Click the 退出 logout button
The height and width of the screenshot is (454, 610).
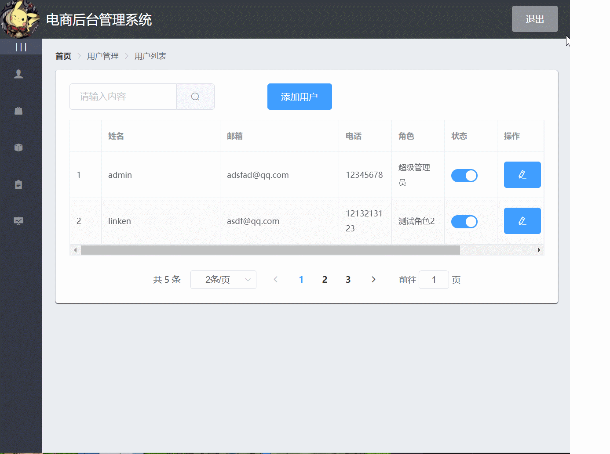535,19
